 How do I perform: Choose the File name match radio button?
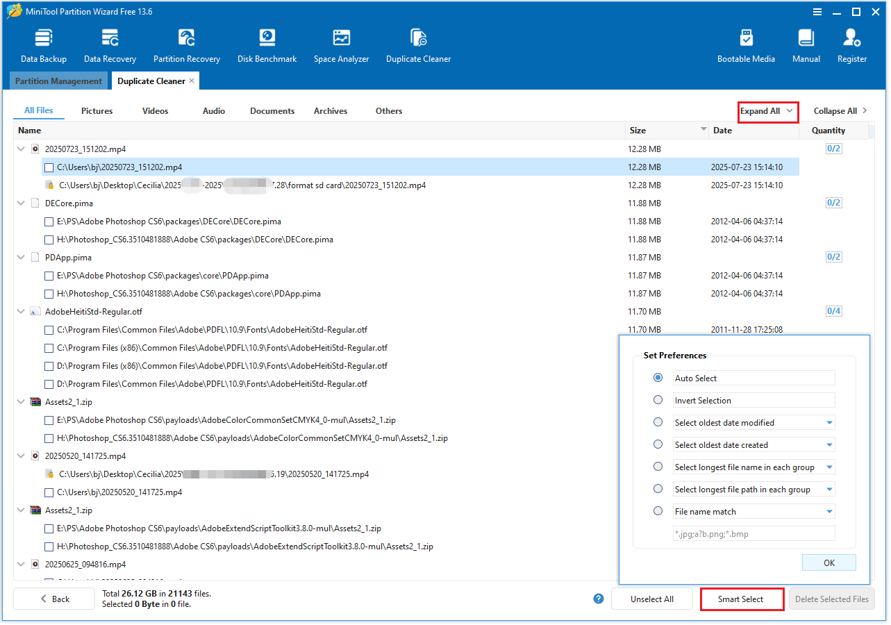[x=658, y=511]
